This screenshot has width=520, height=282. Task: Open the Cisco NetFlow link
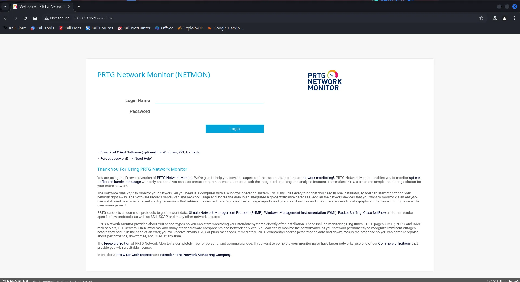point(374,213)
